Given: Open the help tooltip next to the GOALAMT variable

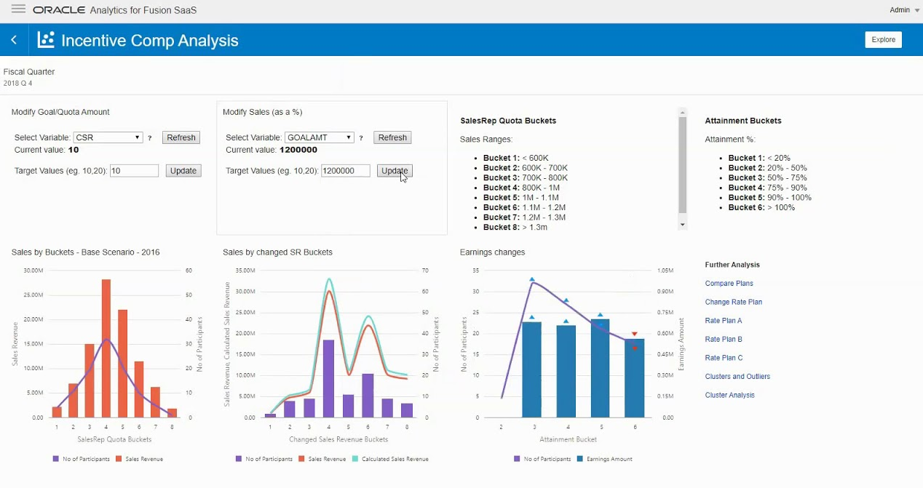Looking at the screenshot, I should click(361, 137).
